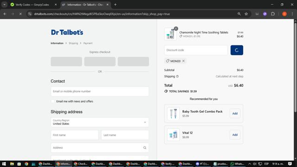Click the Chamomile Tablets product thumbnail
Screen dimensions: 297x167
tap(170, 34)
